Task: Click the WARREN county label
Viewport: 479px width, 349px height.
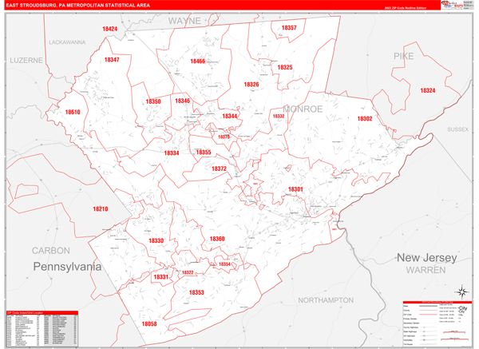Action: [426, 270]
